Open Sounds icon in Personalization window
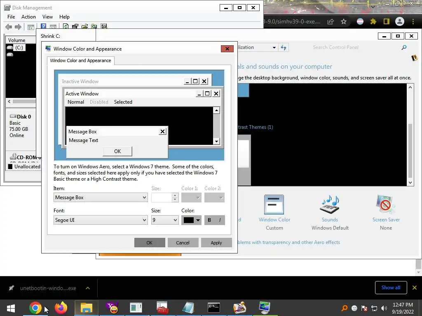Screen dimensions: 422x316 click(330, 204)
